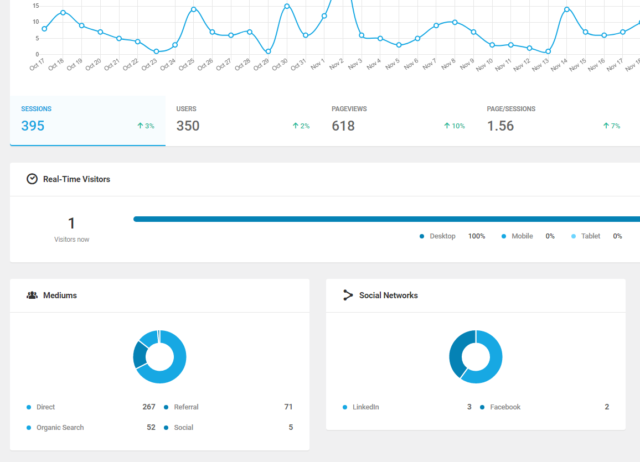Click the Sessions 3% up arrow

140,126
